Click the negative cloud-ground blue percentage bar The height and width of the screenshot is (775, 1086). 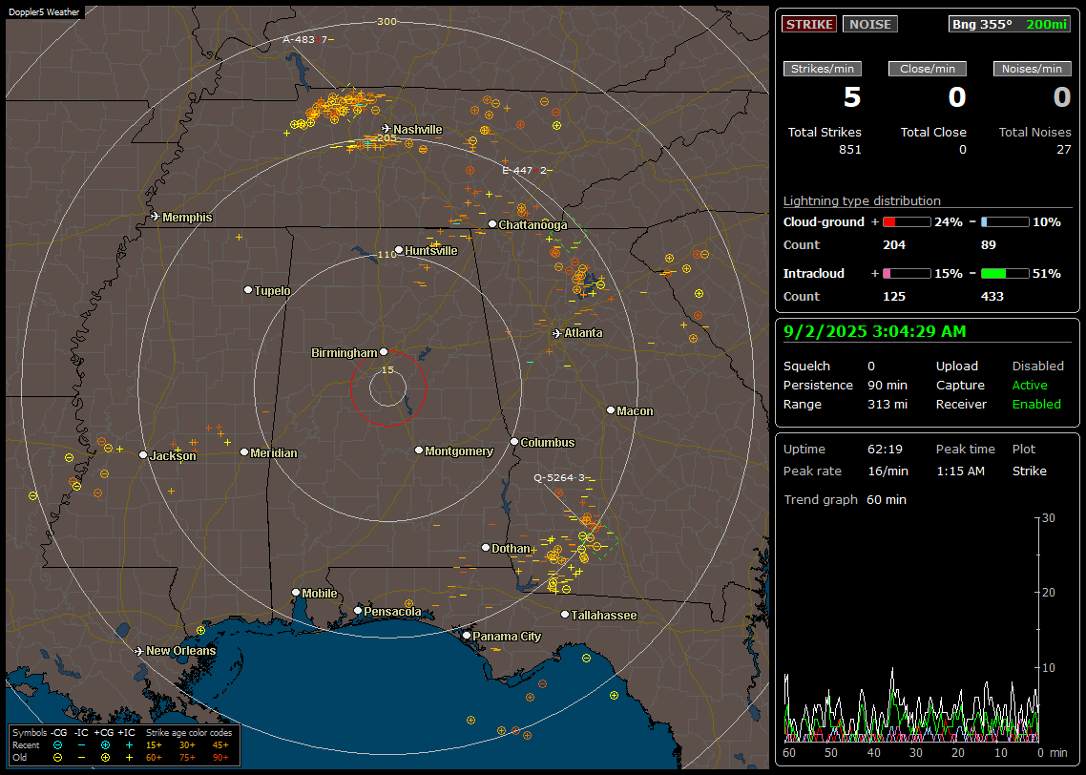(1005, 222)
